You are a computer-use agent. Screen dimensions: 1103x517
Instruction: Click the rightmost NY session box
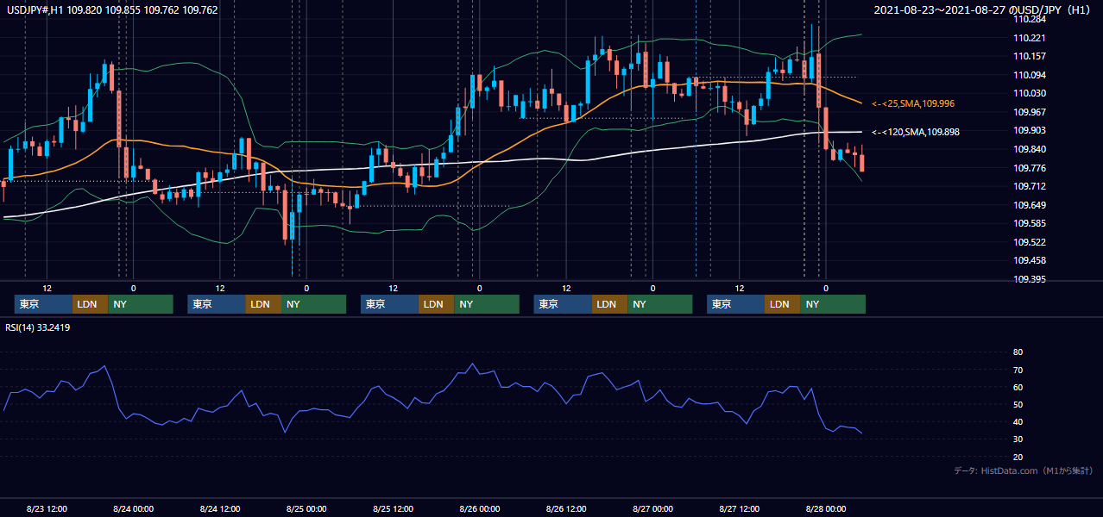point(833,304)
